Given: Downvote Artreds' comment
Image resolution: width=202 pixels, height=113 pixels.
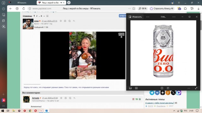Looking at the screenshot, I should click(133, 99).
